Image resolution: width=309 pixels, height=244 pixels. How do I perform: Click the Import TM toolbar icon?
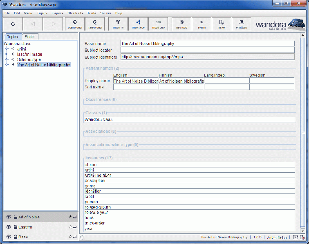pyautogui.click(x=118, y=24)
